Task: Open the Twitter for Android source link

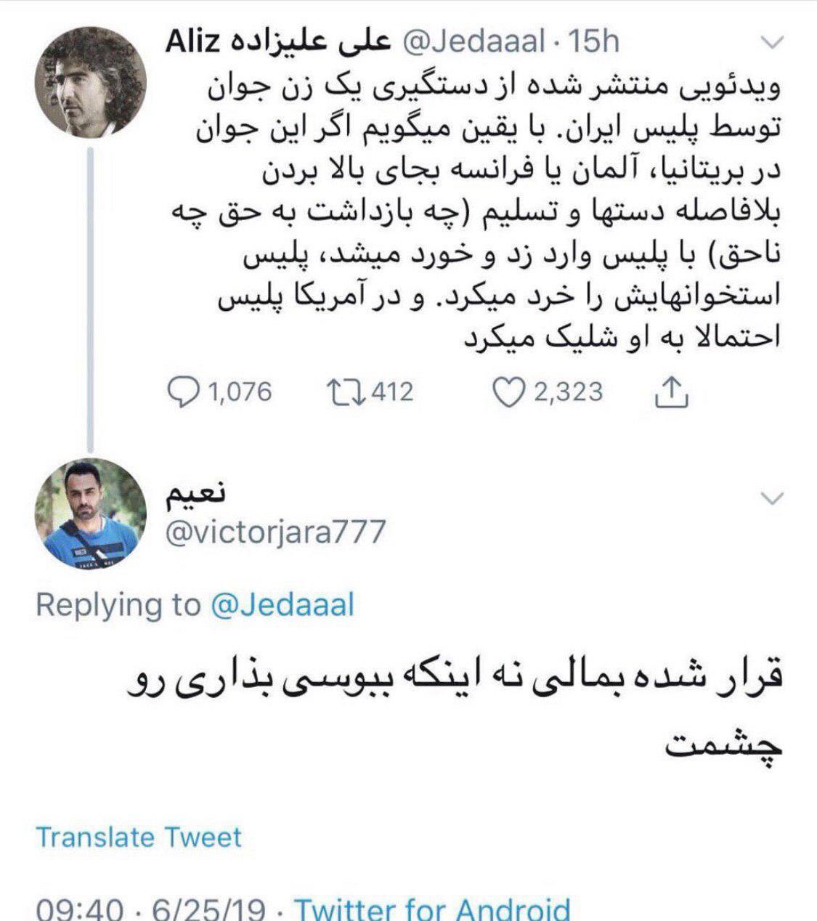Action: (431, 909)
